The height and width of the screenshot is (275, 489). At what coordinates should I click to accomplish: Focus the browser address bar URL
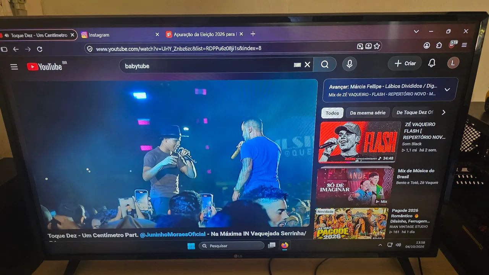(x=178, y=48)
